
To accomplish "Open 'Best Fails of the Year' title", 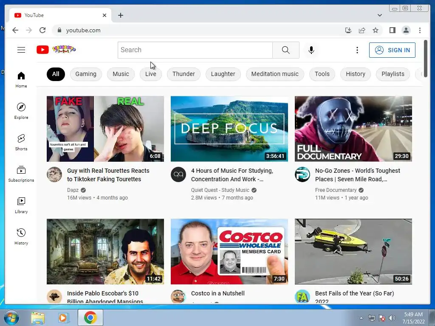I will (x=354, y=297).
